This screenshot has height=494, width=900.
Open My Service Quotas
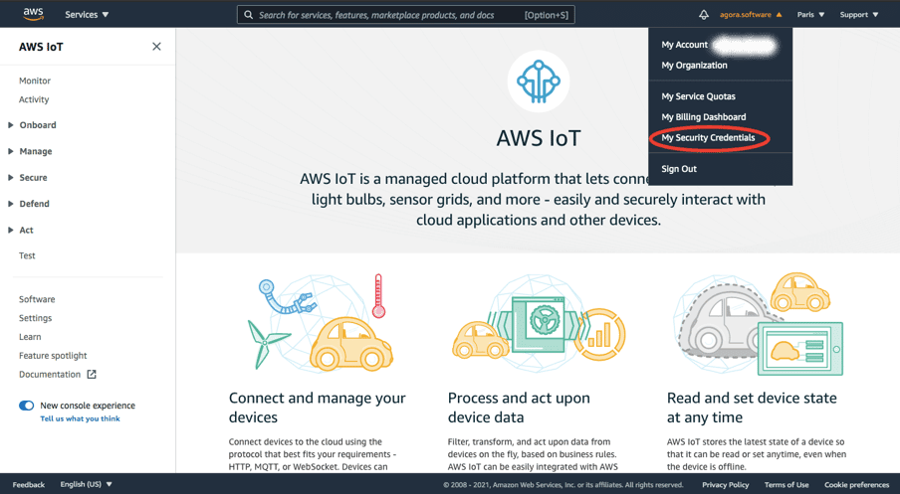698,96
